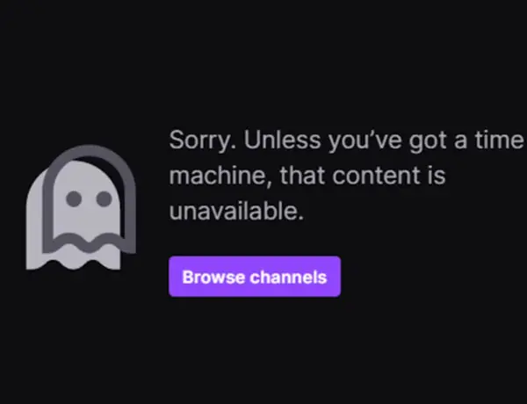
Task: Click the "you've" word in the message
Action: tap(365, 141)
